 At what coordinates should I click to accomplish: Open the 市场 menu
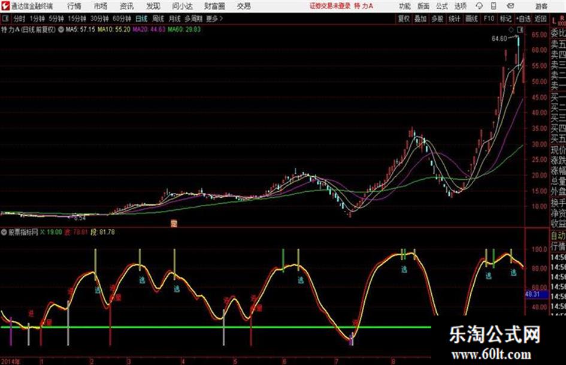click(101, 6)
